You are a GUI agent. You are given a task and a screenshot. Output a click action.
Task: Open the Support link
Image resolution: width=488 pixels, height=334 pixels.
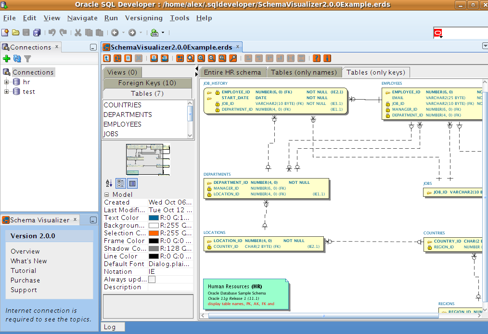coord(24,290)
